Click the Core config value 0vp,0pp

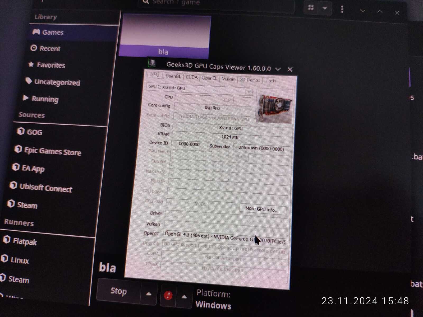point(212,108)
